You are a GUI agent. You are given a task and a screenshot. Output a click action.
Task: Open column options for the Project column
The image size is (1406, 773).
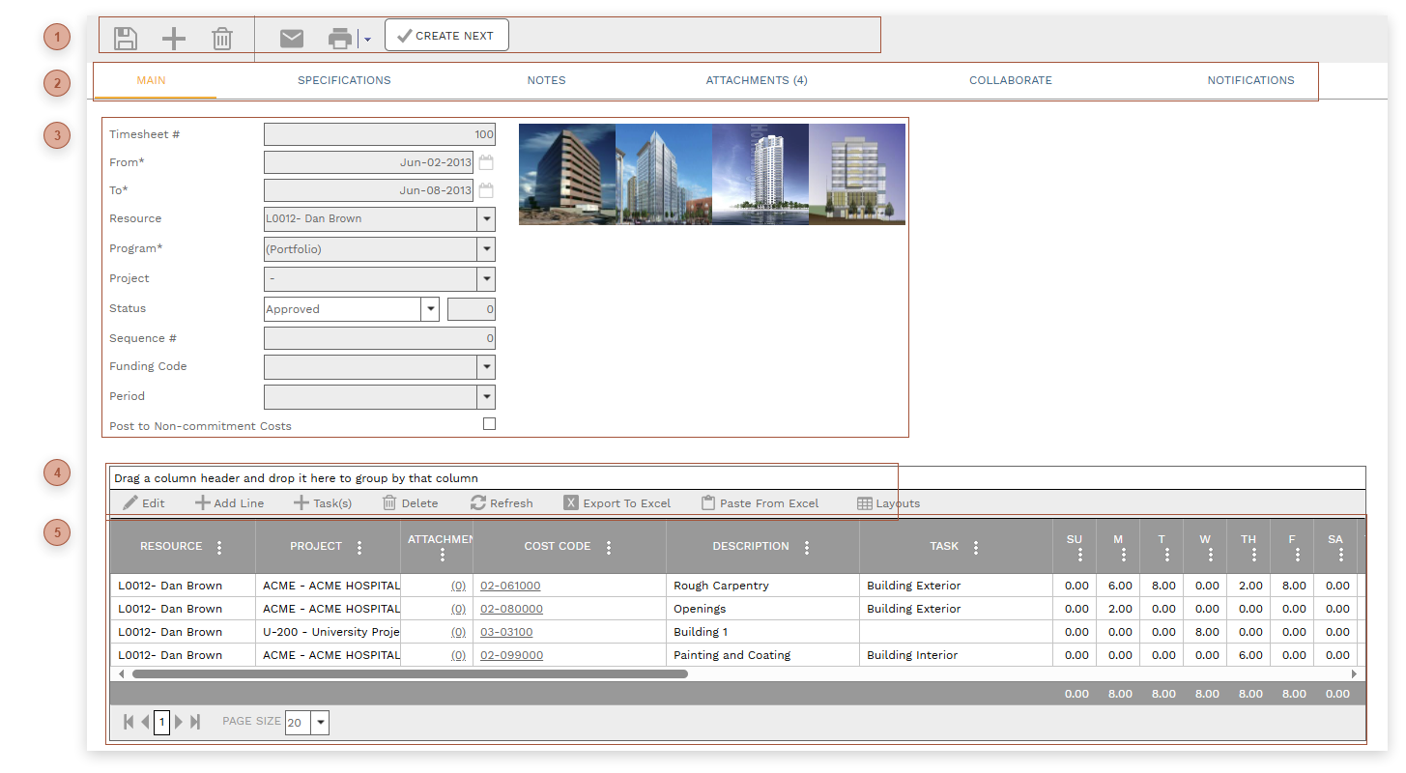[x=359, y=546]
